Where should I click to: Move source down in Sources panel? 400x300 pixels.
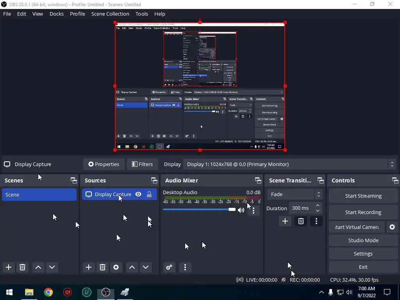click(x=146, y=267)
